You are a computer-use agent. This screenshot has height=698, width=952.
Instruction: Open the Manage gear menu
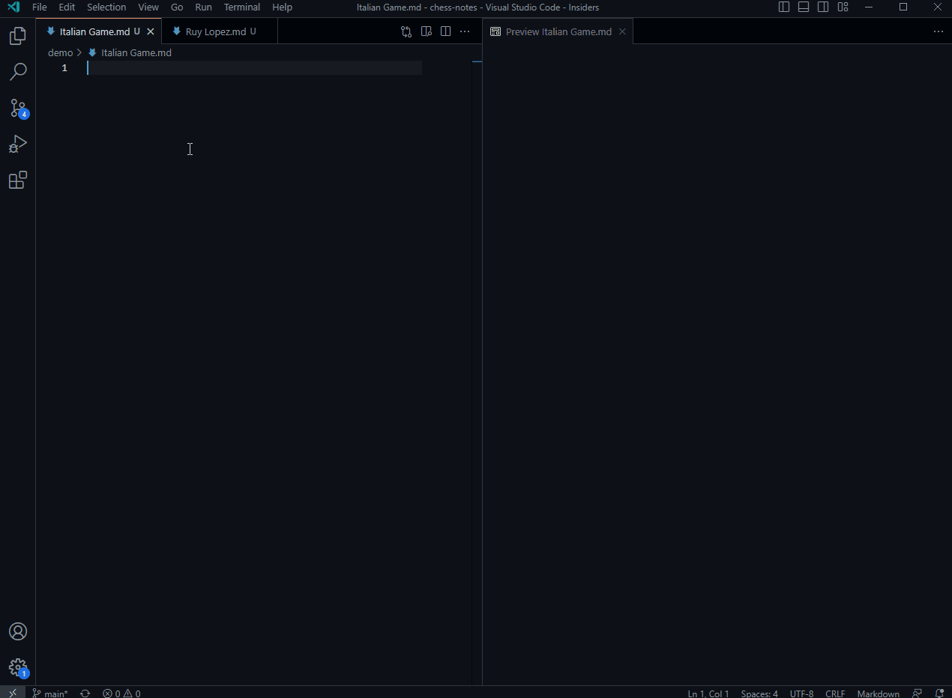[18, 667]
